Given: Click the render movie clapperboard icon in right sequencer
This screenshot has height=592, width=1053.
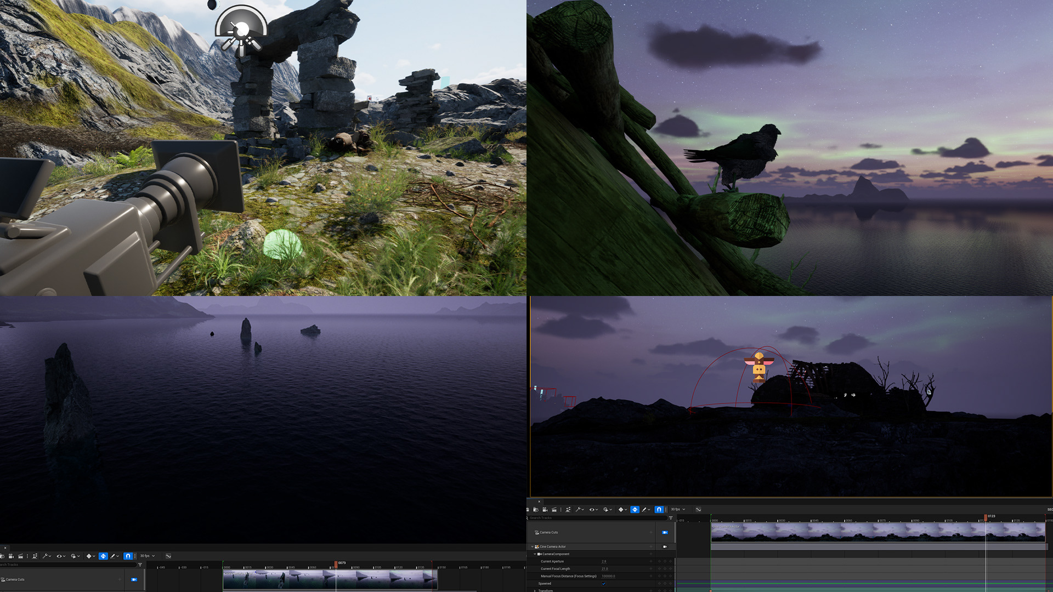Looking at the screenshot, I should (554, 509).
